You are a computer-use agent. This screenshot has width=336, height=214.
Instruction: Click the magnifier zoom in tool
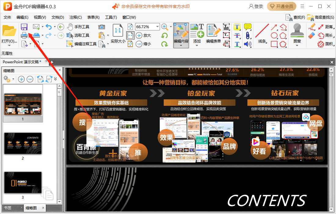click(x=165, y=27)
